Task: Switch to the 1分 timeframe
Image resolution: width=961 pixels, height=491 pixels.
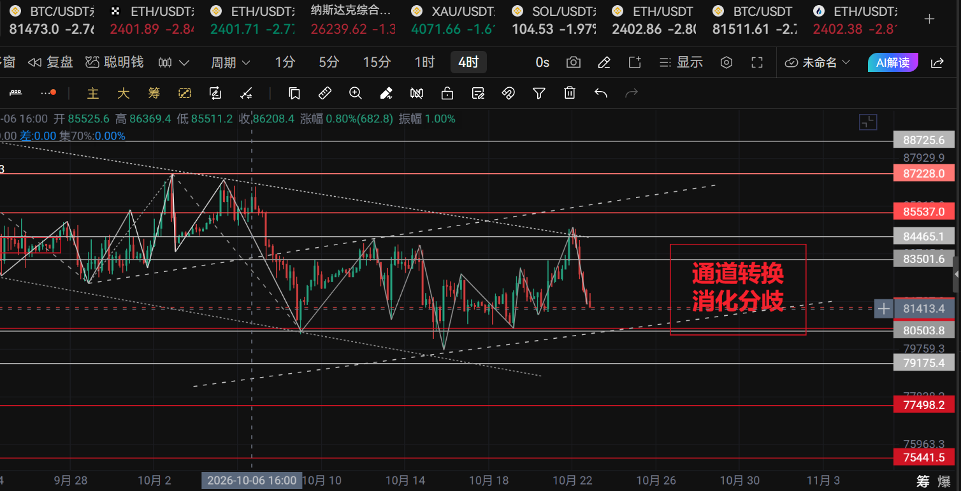Action: pos(285,62)
